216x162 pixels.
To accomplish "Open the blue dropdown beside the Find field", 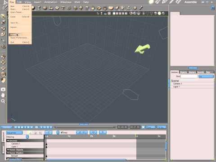I will 206,76.
